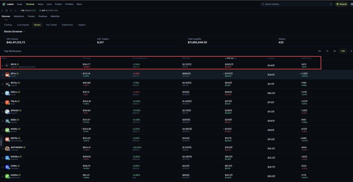This screenshot has height=182, width=353.
Task: Click the SPYx token logo
Action: pyautogui.click(x=7, y=74)
